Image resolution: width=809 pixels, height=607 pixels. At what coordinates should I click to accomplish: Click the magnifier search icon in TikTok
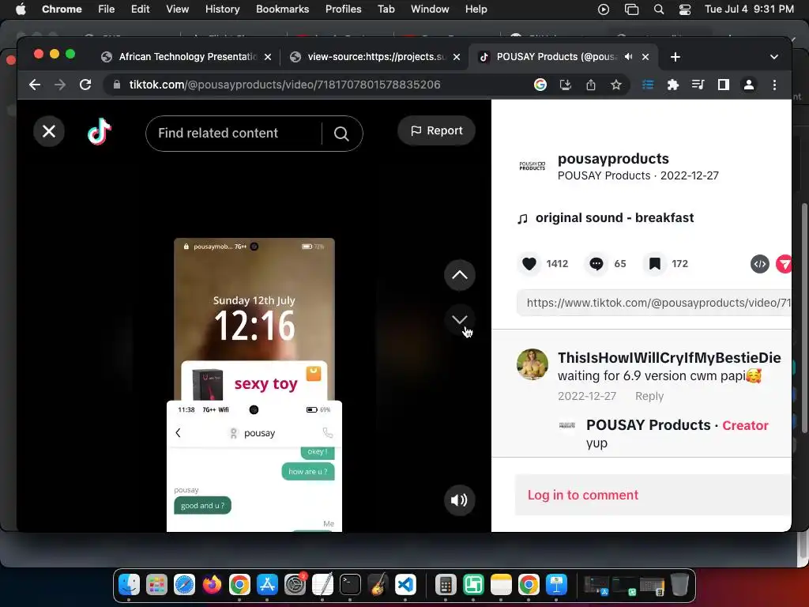point(341,134)
